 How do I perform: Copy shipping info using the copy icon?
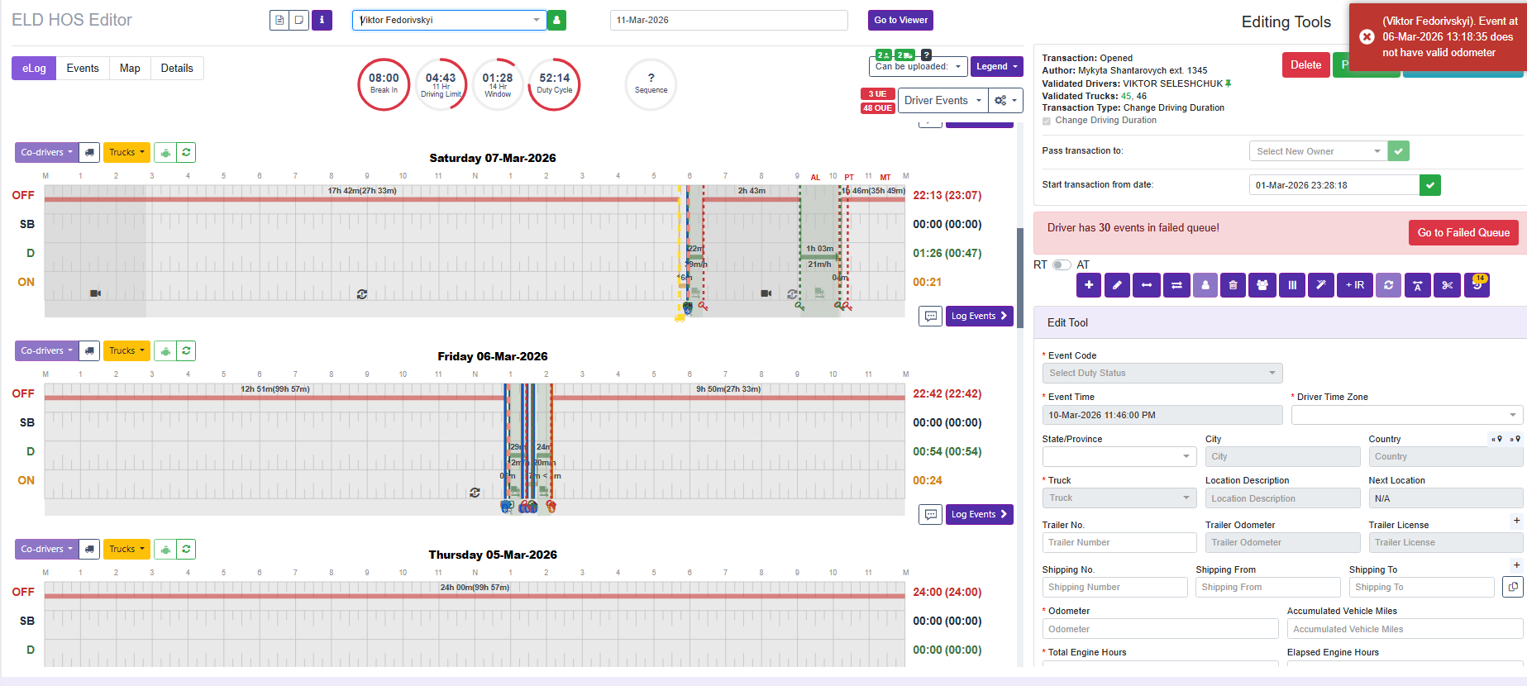[x=1513, y=587]
